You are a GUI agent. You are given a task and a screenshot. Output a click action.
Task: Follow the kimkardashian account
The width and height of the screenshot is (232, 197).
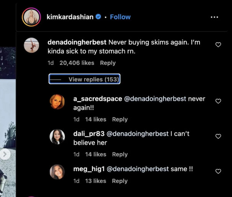pos(120,17)
